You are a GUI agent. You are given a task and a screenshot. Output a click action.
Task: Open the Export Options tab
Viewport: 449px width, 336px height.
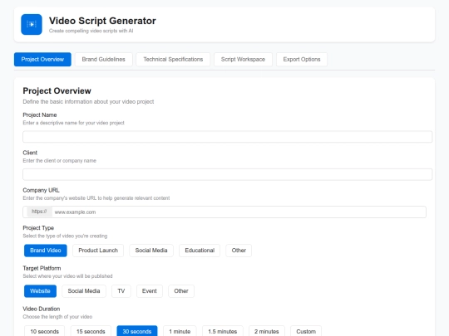302,60
